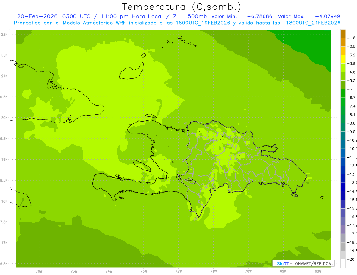This screenshot has height=275, width=357.
Task: Click the '-2.5' colorbar value label
Action: point(351,47)
